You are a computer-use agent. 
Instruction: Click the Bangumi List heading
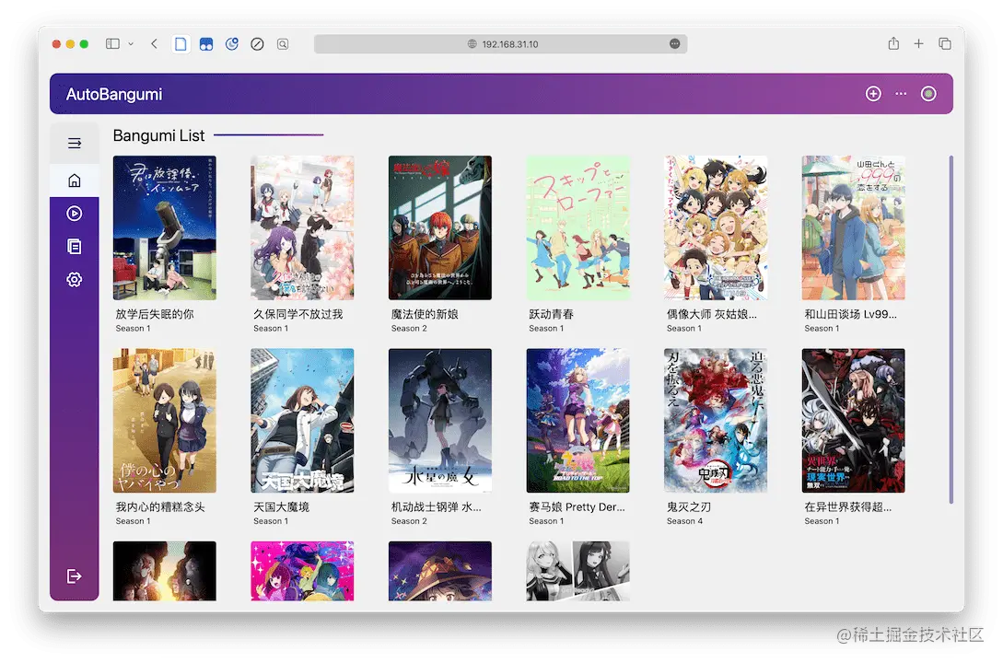pos(158,135)
